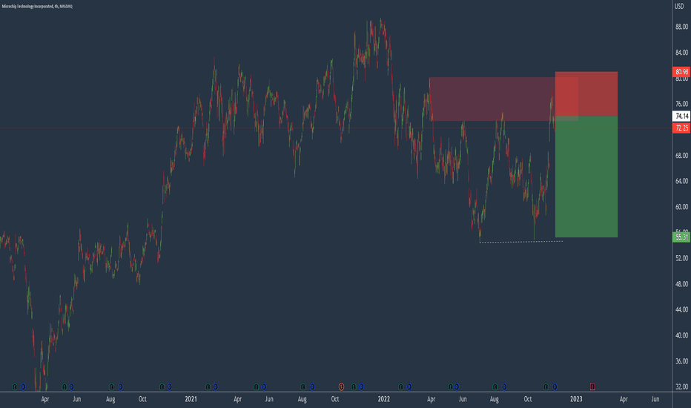The image size is (691, 408).
Task: Open the dividend marker after Oct 2022
Action: (x=555, y=386)
